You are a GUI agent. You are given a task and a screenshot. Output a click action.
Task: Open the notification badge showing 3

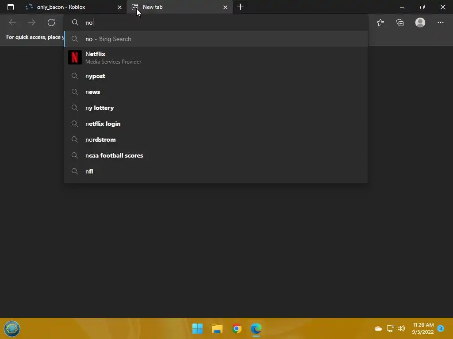[x=441, y=328]
